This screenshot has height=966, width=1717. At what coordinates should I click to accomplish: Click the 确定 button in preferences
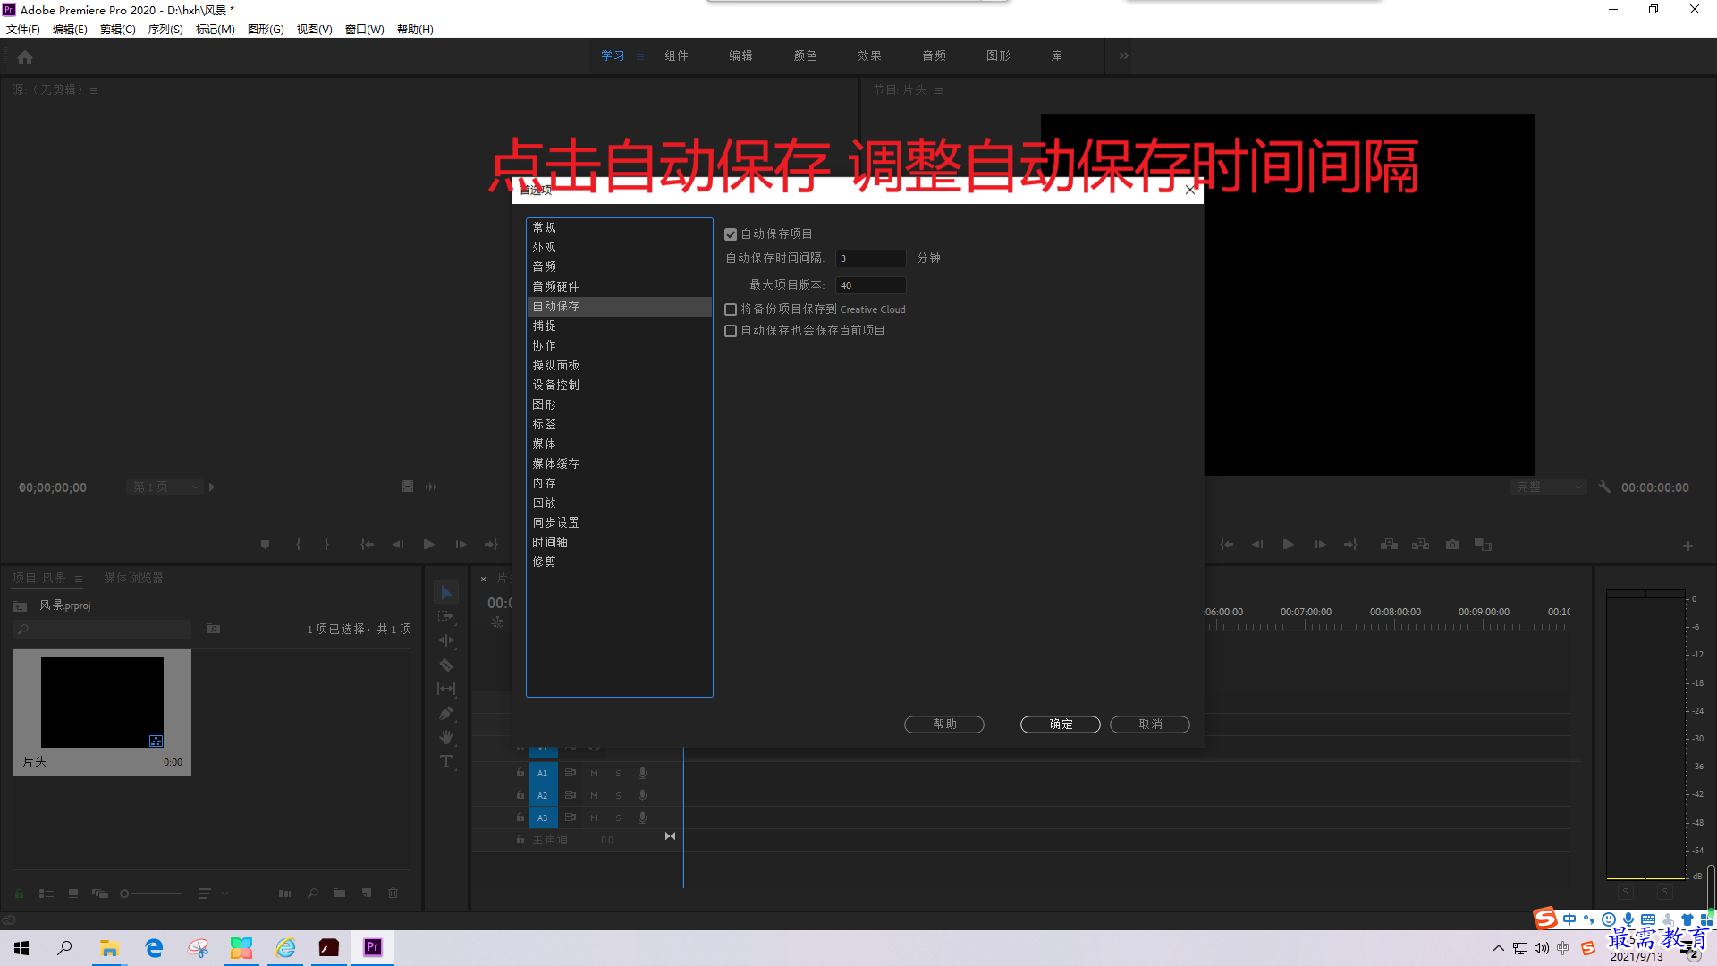pos(1061,724)
